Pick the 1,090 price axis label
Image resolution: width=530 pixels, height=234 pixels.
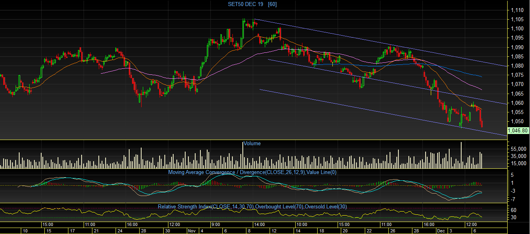click(x=517, y=47)
